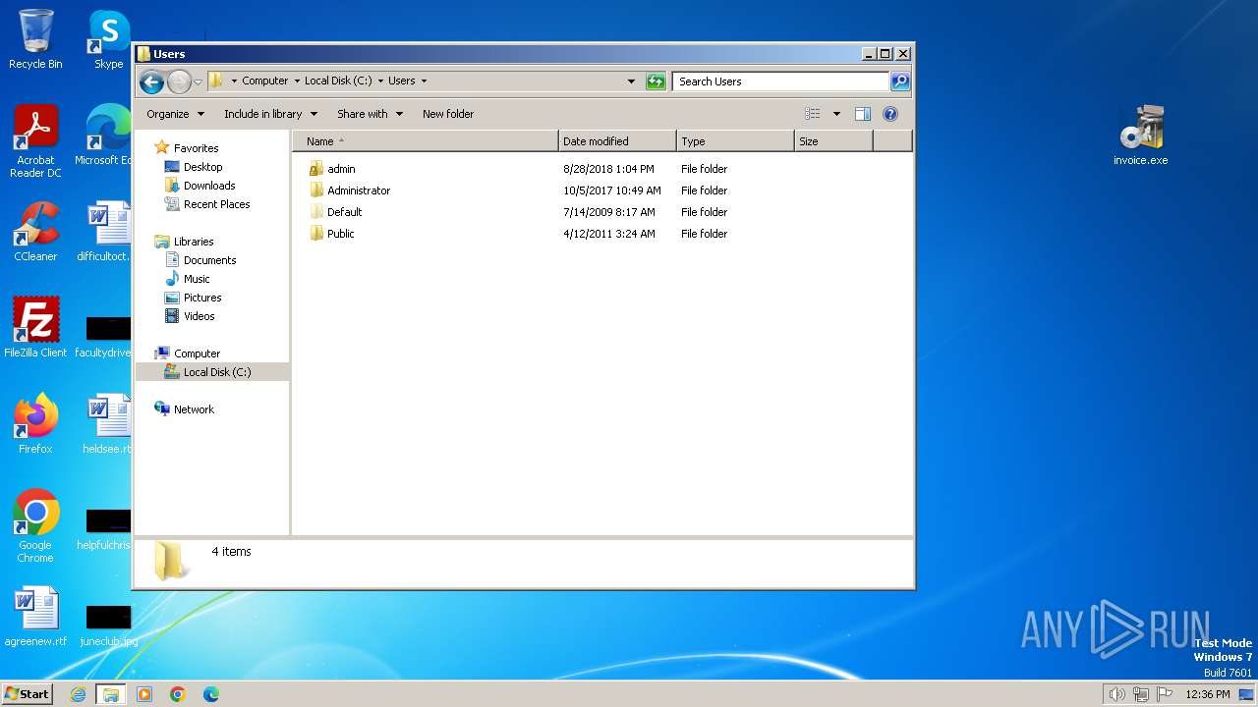
Task: Click the New folder button
Action: coord(448,114)
